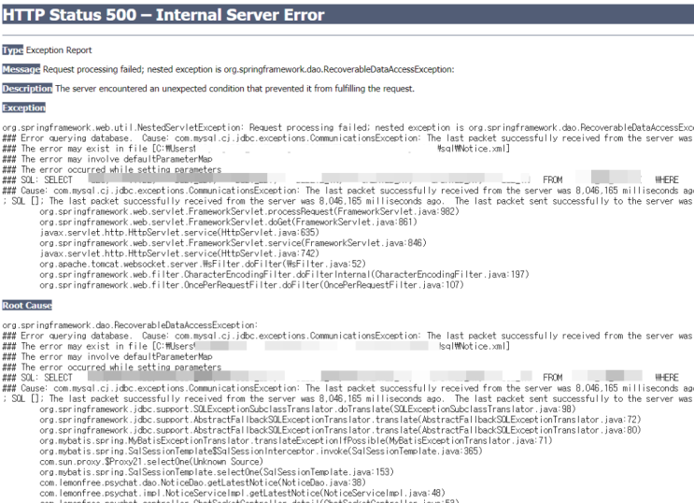
Task: Click the "SqlSessionTemplate$SqlSessionInterceptor.invoke" stack line
Action: point(261,452)
